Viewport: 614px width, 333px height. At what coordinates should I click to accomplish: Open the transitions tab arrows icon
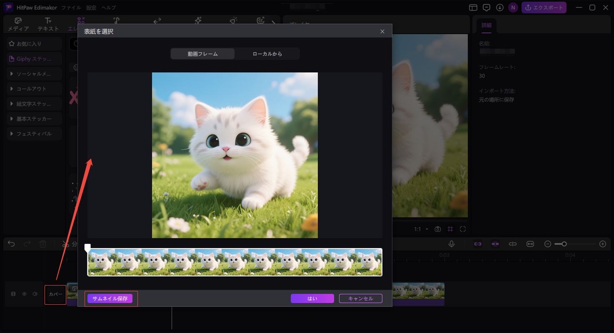tap(157, 21)
